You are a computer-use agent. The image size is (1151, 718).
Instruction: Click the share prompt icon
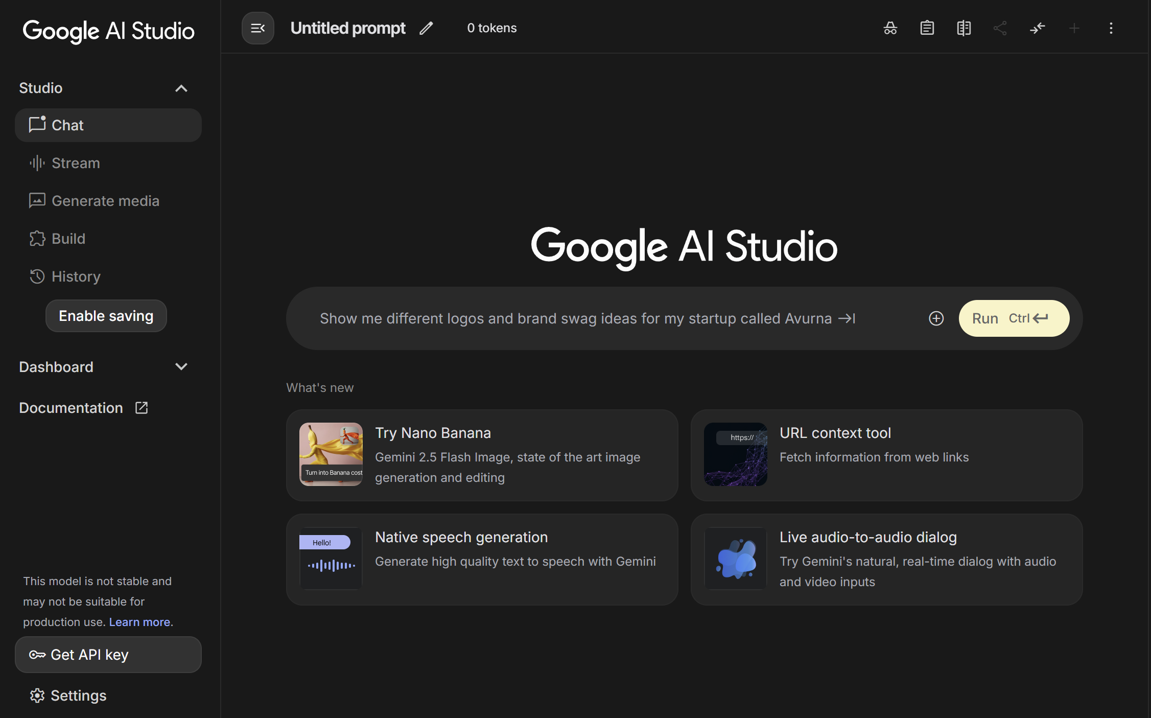point(1000,28)
